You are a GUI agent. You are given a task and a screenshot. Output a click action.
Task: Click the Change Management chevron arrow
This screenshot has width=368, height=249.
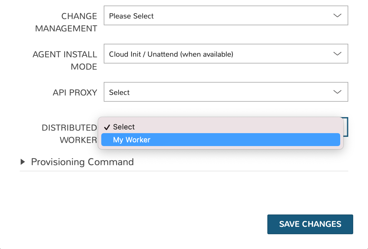pos(337,16)
